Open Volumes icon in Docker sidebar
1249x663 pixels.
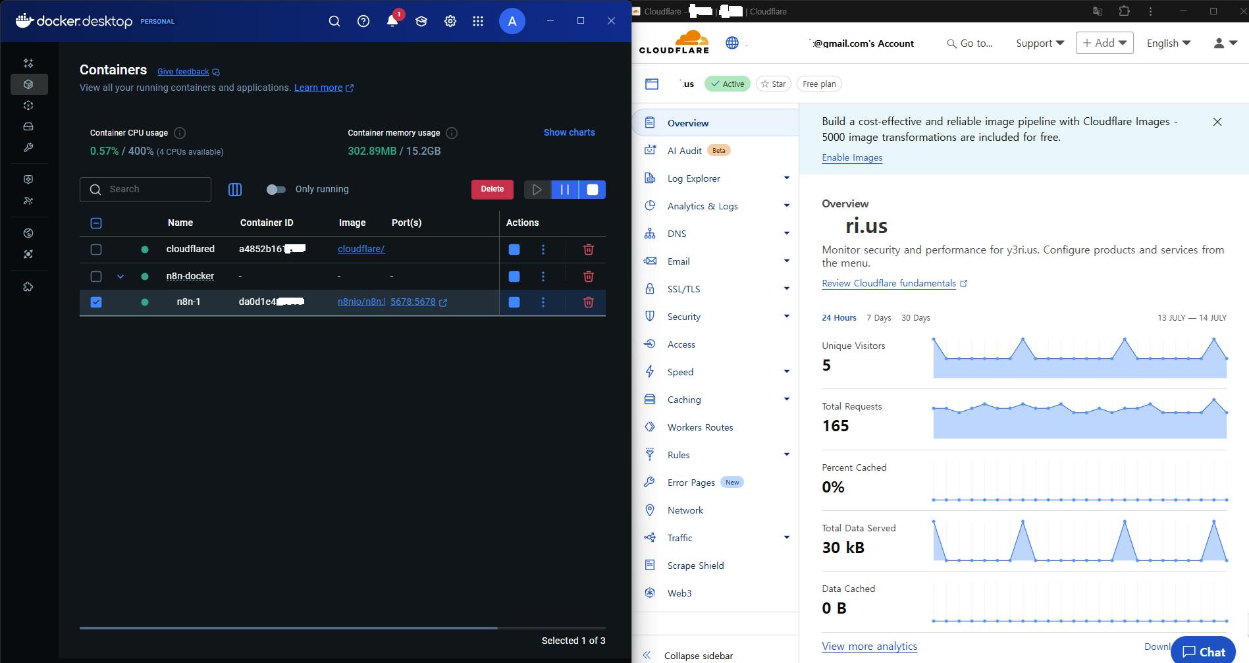[28, 126]
